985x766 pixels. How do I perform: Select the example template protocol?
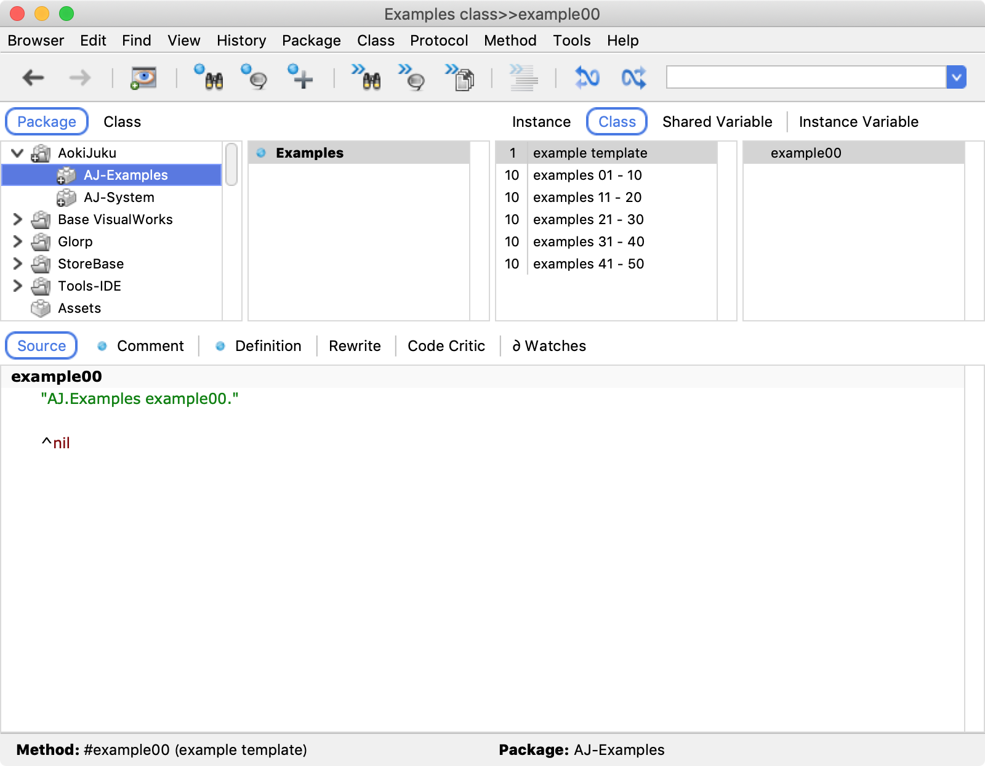click(x=606, y=153)
